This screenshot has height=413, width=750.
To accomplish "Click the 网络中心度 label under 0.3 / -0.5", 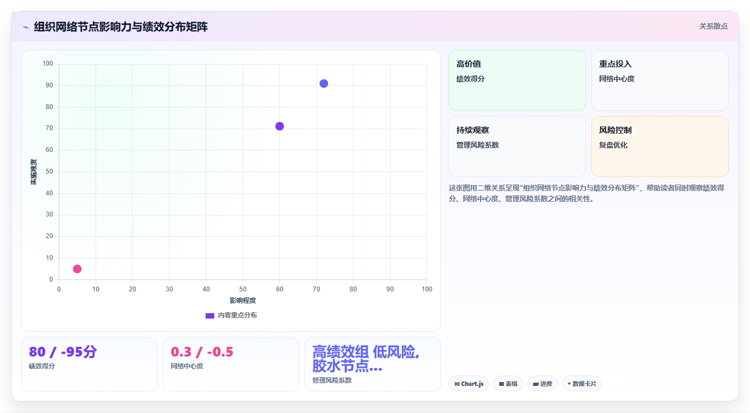I will tap(187, 366).
